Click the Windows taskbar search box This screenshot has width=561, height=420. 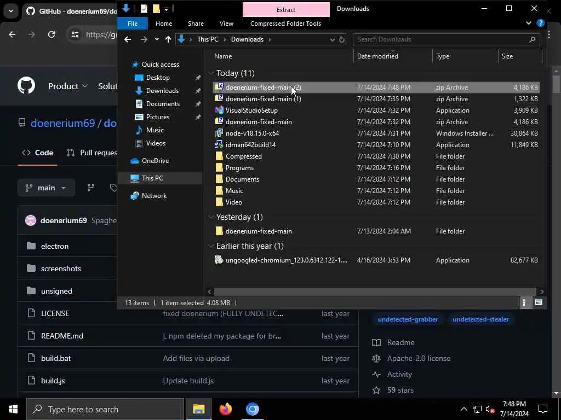coord(105,409)
